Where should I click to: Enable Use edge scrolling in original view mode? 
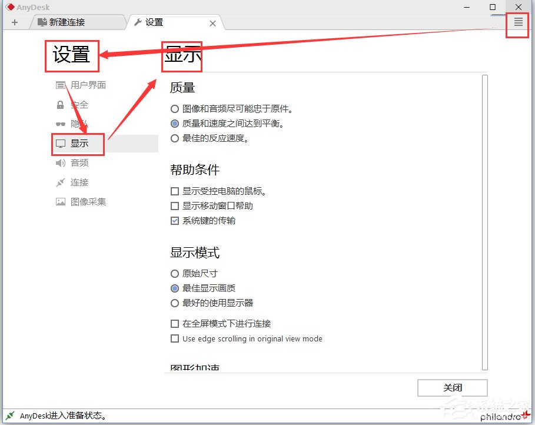[175, 338]
